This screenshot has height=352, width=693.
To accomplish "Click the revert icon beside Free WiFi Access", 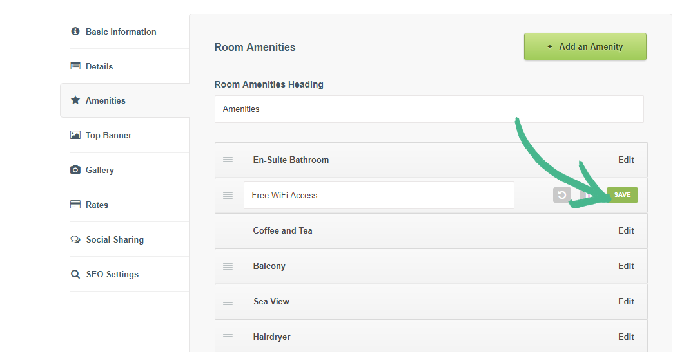I will [561, 195].
